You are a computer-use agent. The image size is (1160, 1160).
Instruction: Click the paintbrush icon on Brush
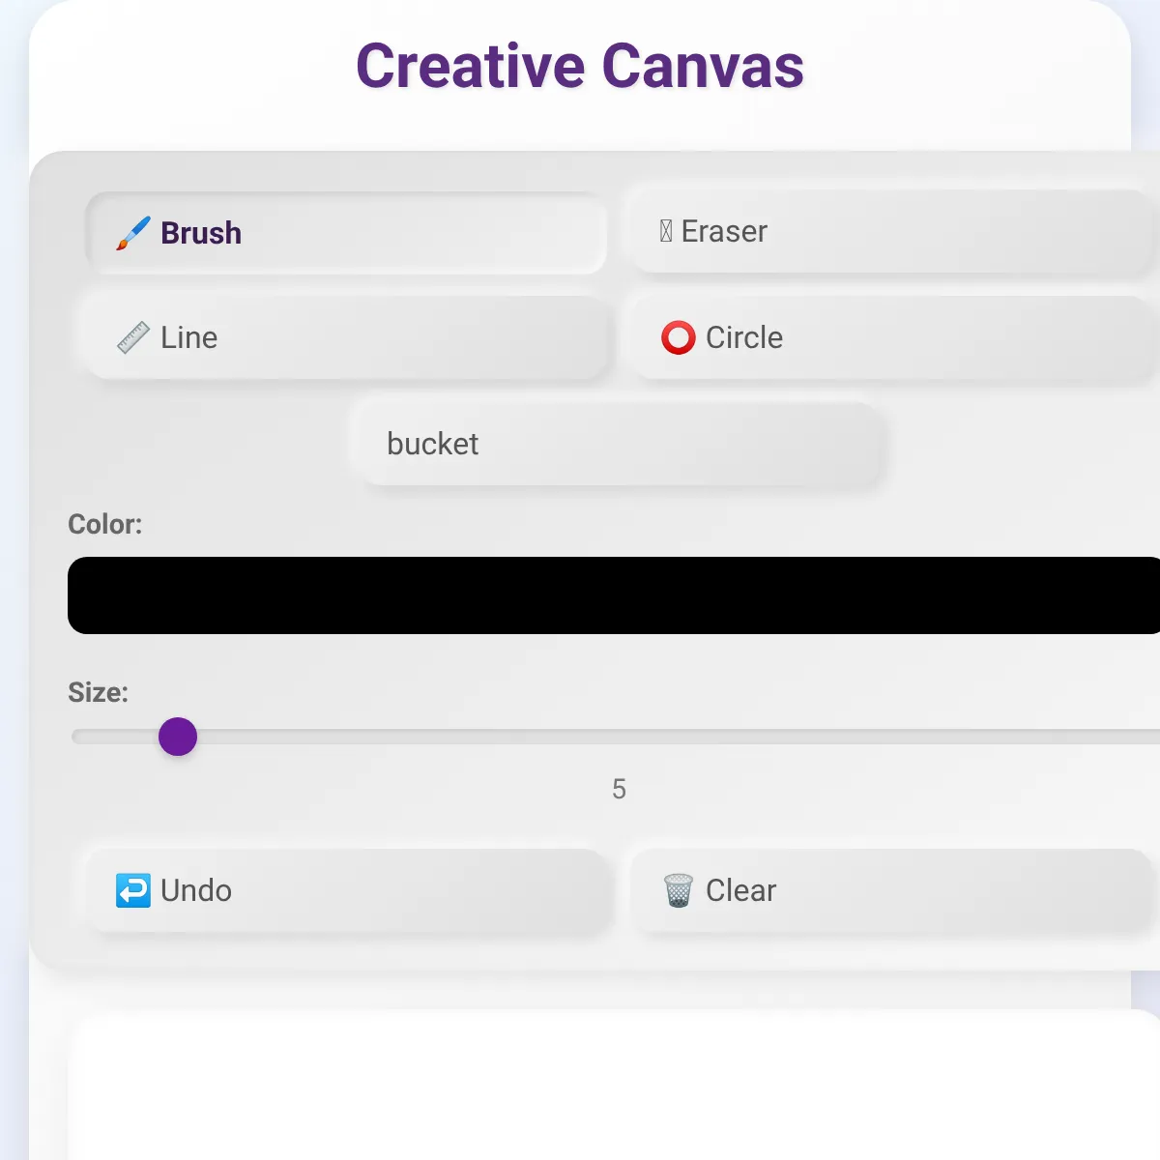tap(133, 233)
